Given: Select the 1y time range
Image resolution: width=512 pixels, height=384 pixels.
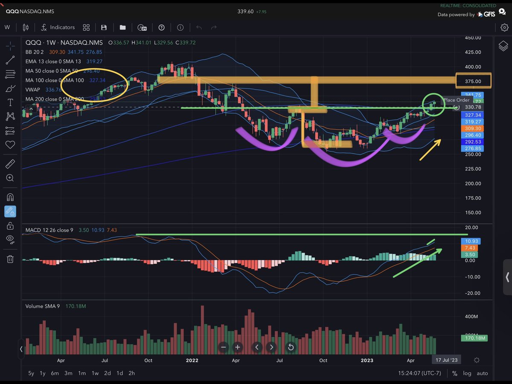Looking at the screenshot, I should (x=43, y=373).
